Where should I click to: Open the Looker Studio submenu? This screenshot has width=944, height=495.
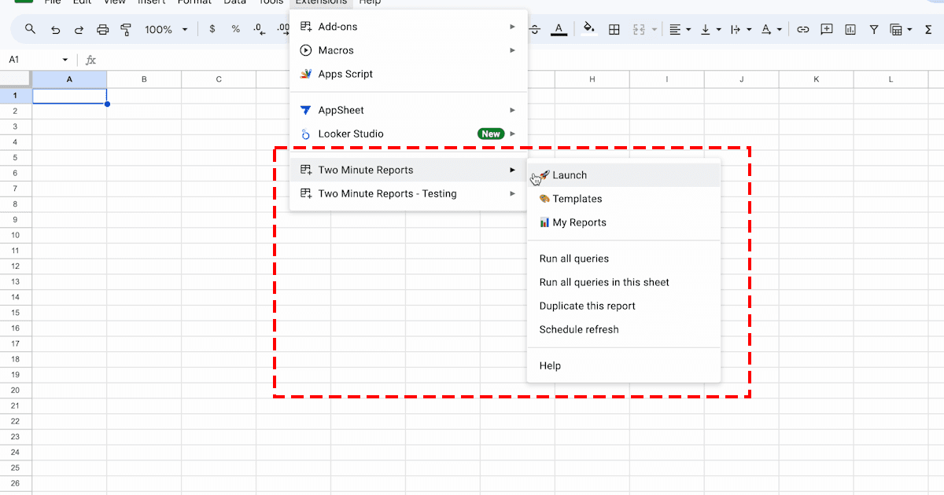click(408, 134)
